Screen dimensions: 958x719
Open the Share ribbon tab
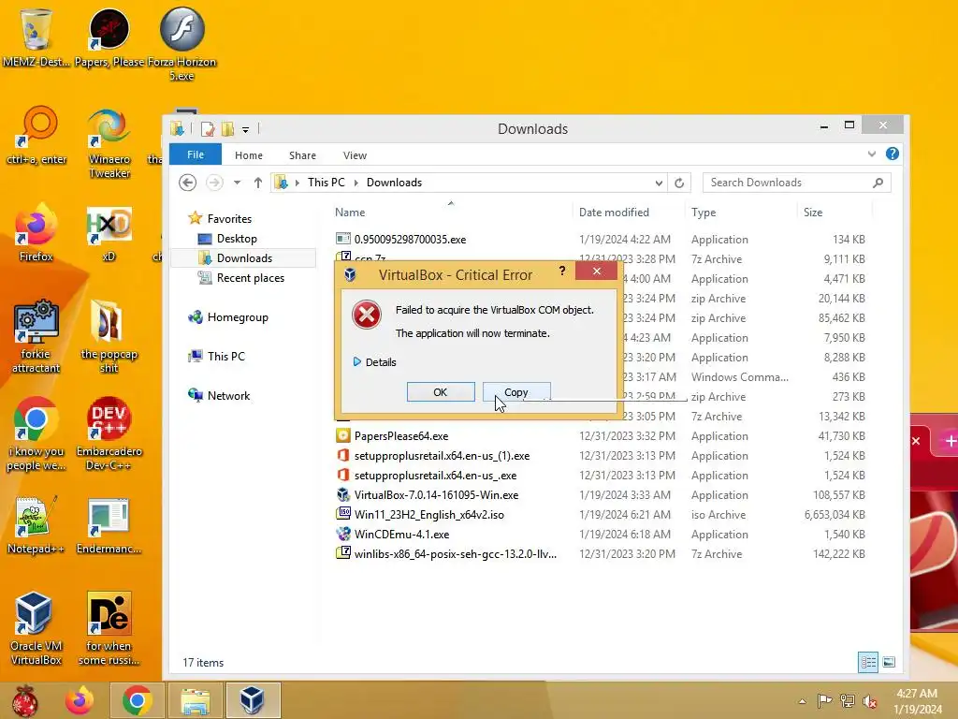302,155
